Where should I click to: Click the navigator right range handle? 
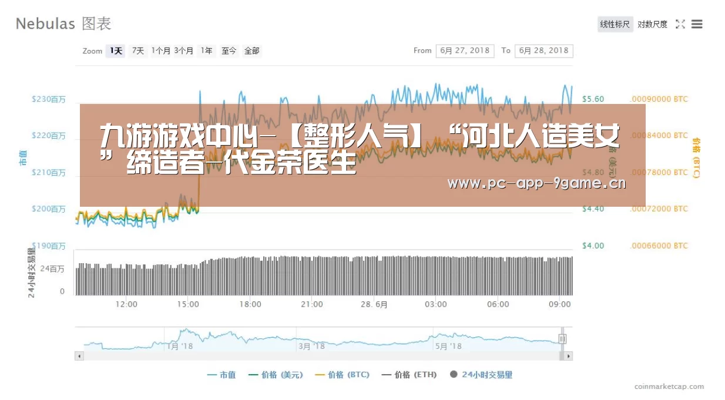(562, 339)
